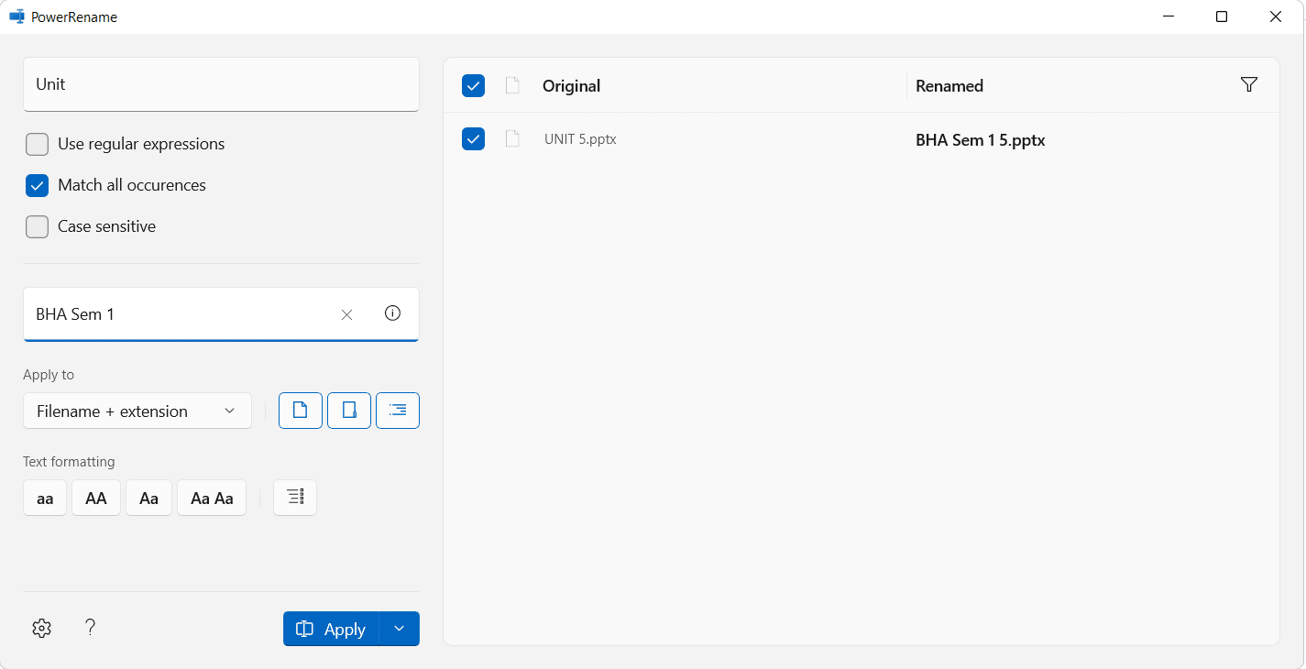This screenshot has width=1306, height=669.
Task: Toggle the Include folders icon button
Action: [349, 411]
